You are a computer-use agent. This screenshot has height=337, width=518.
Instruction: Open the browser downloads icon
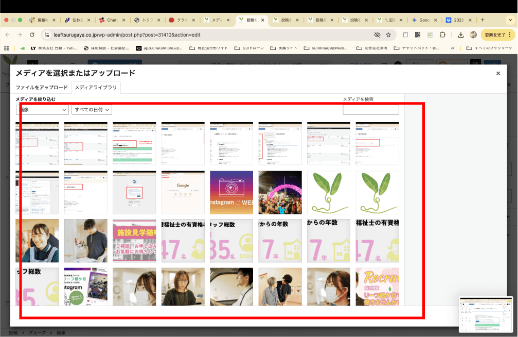coord(460,35)
